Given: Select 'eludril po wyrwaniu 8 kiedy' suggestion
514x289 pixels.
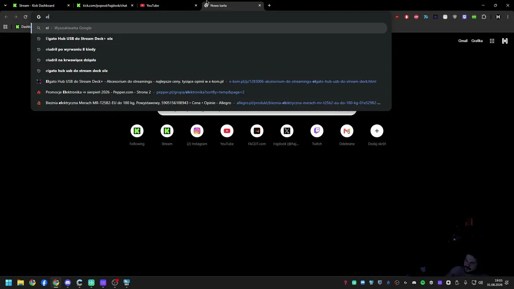Looking at the screenshot, I should (x=209, y=49).
